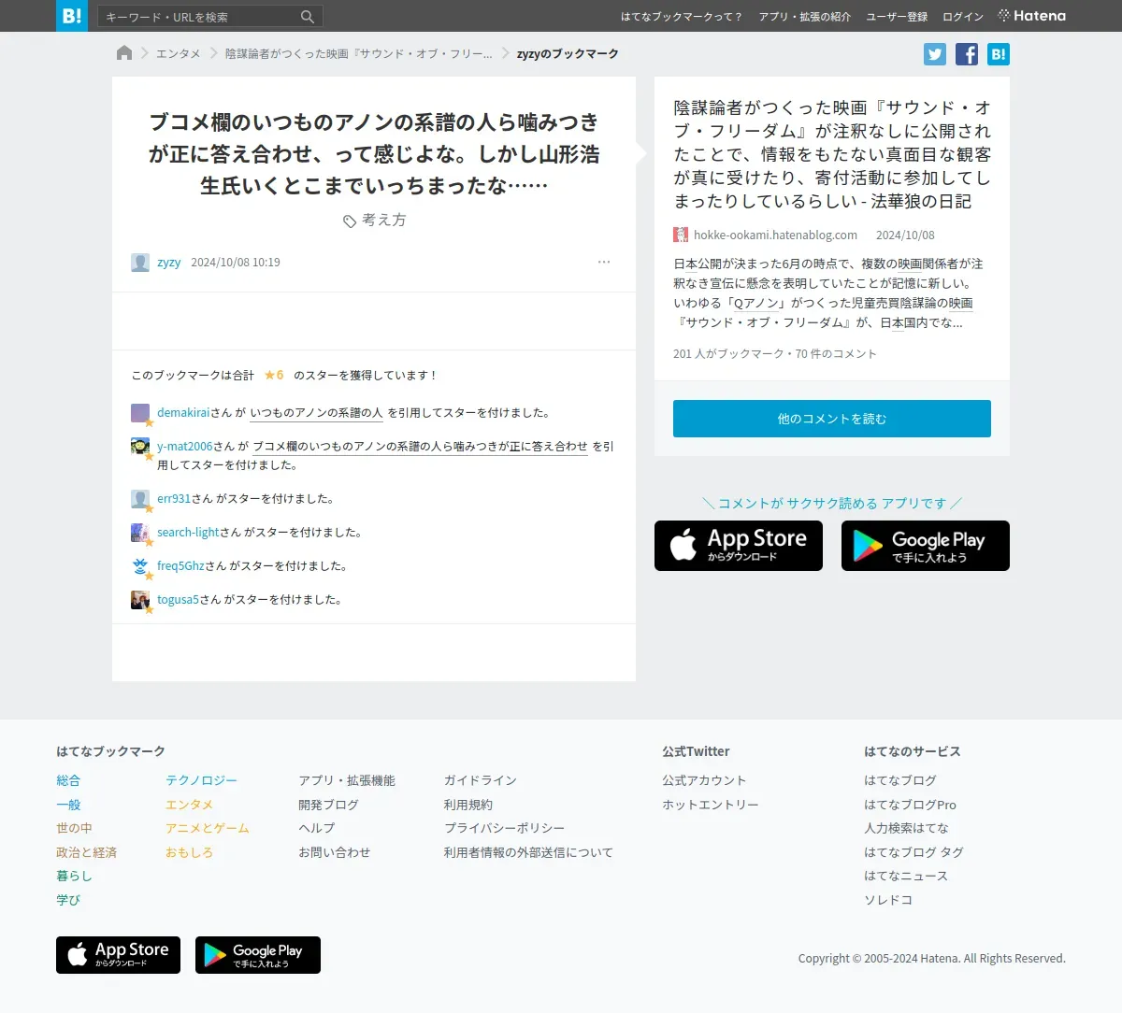Click the tag icon beside 考え方

click(x=350, y=221)
